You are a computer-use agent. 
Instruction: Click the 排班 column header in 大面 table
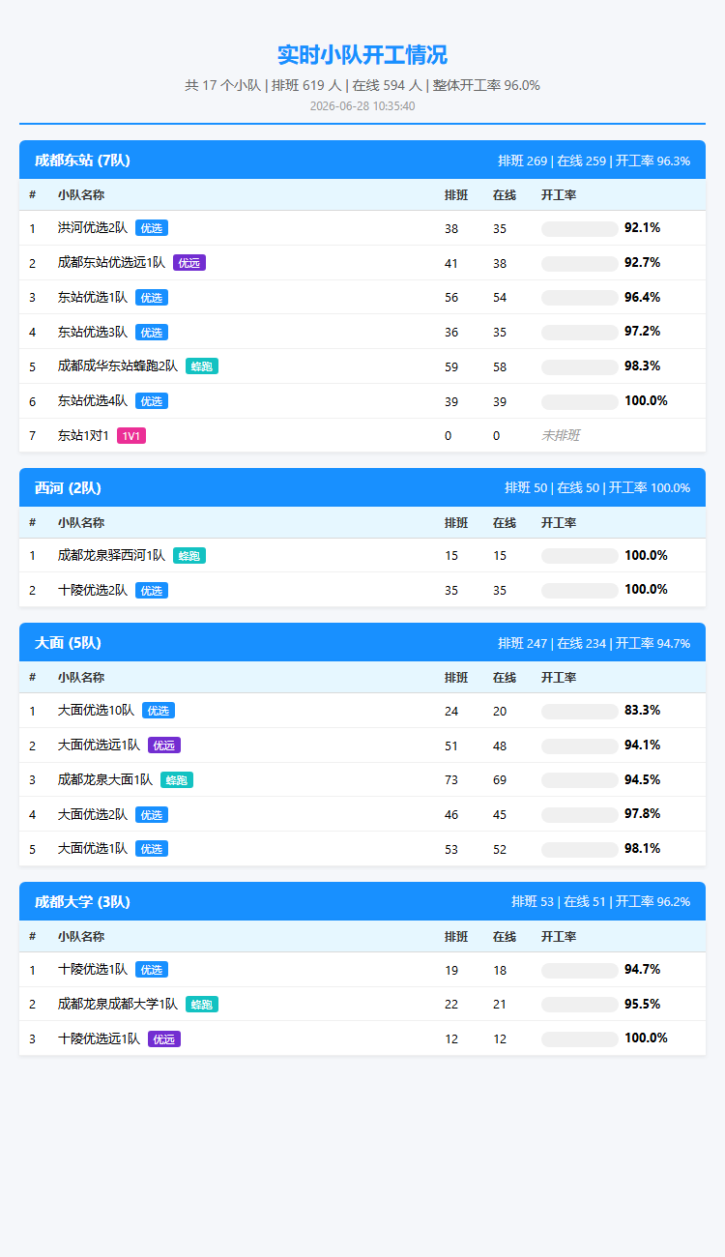click(456, 678)
